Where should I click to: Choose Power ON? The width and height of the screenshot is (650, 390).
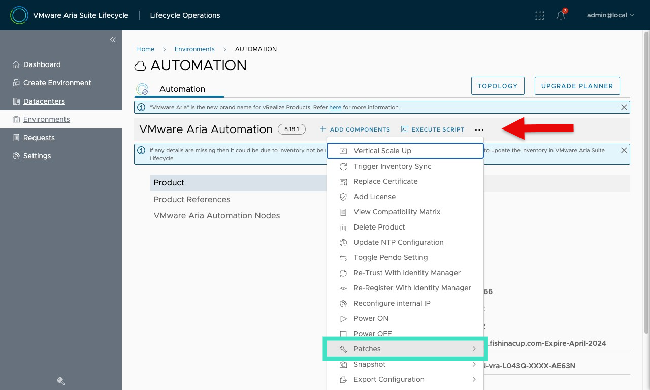[x=405, y=318]
